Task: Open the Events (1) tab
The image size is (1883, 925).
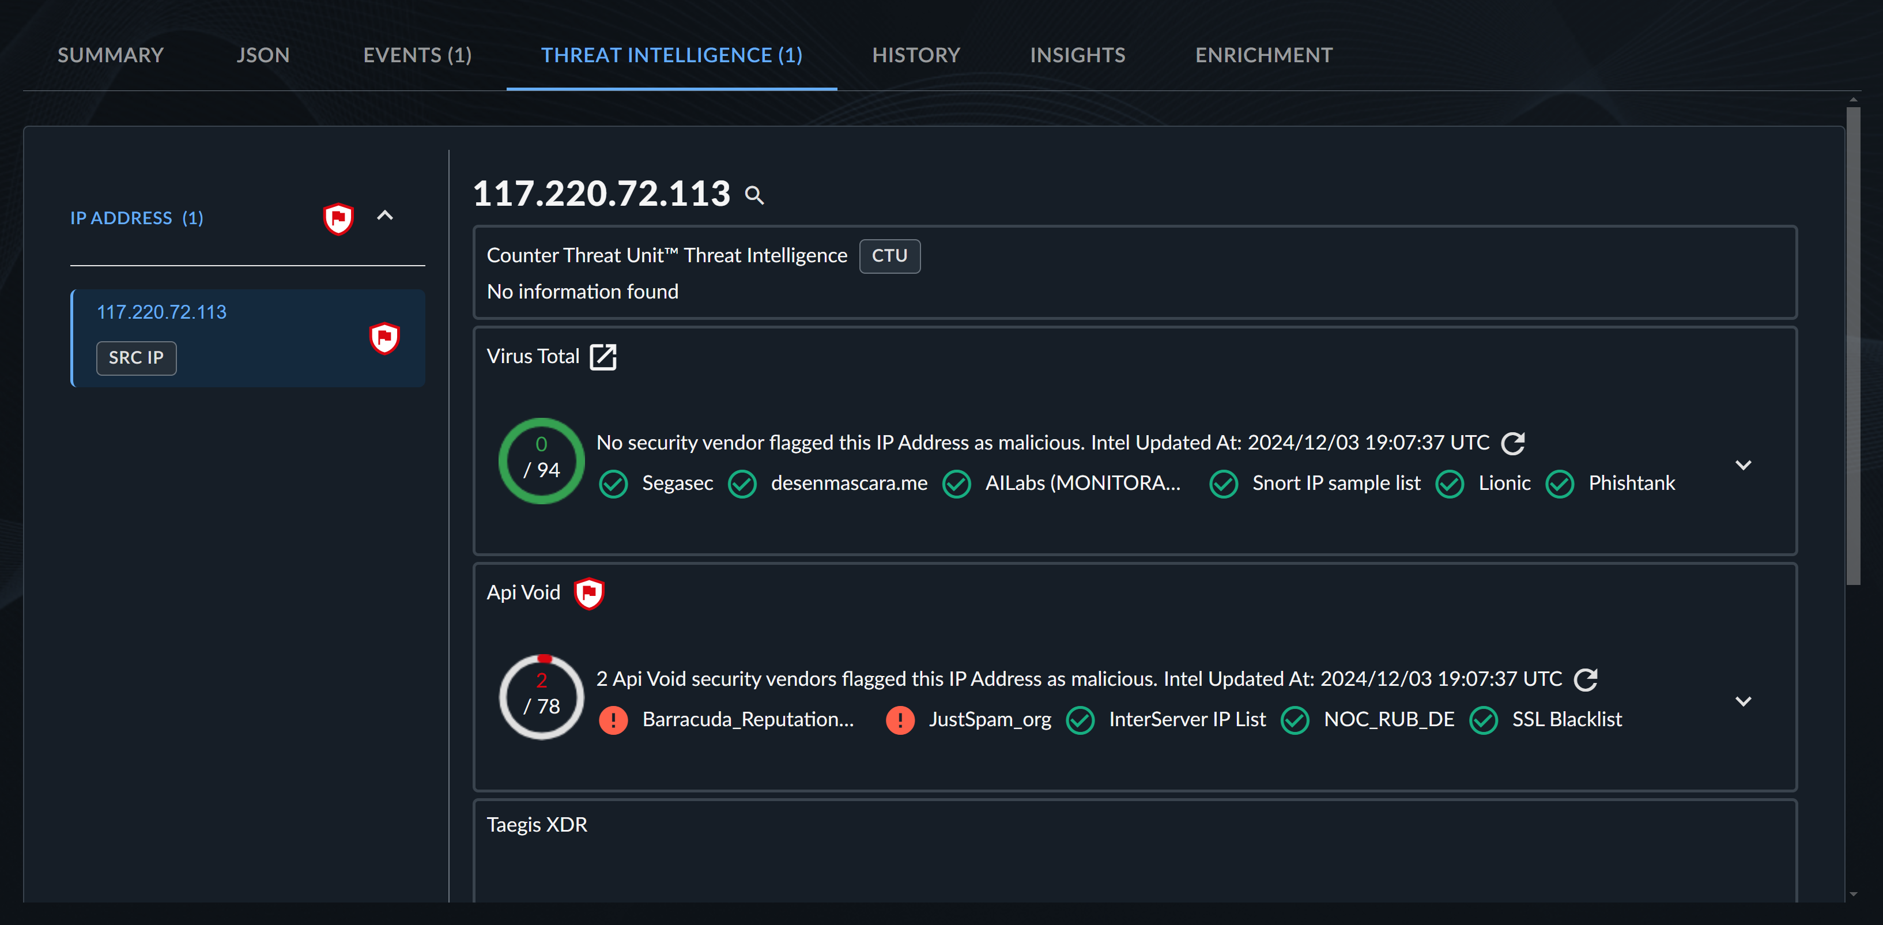Action: (x=417, y=55)
